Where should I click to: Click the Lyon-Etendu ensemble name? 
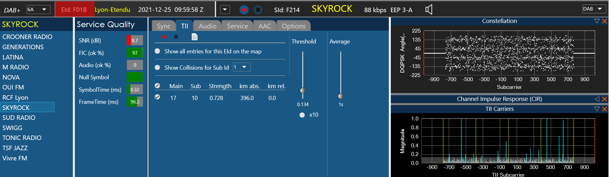112,10
